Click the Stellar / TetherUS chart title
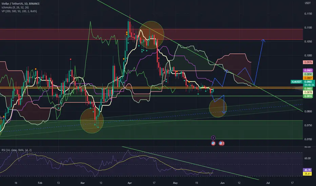 pos(21,4)
